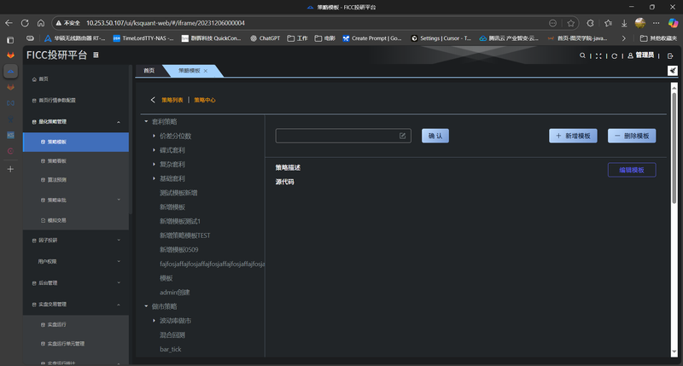Switch to the 首页 tab

[149, 71]
